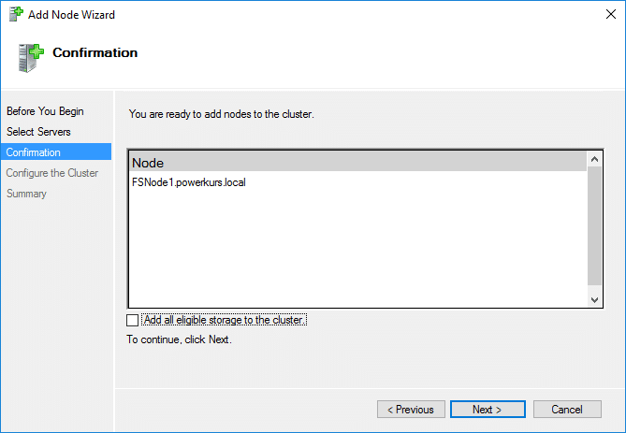Open the Select Servers step

tap(38, 132)
